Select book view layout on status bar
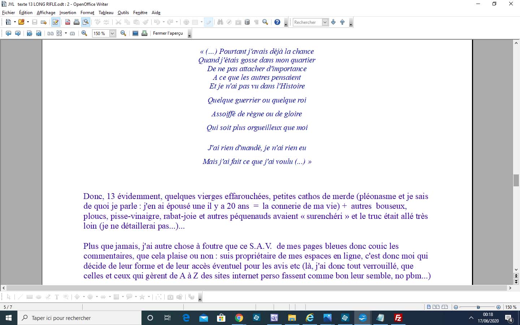 [x=445, y=307]
